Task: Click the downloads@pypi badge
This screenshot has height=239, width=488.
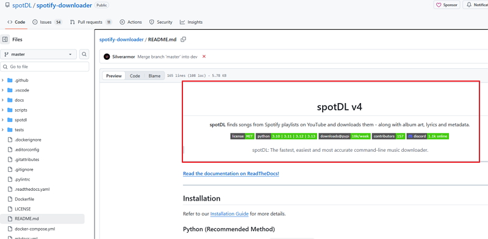Action: click(345, 136)
